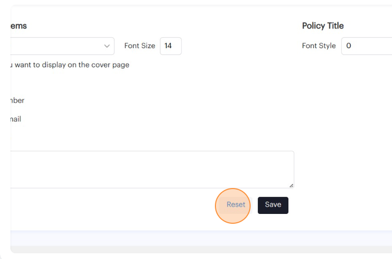Image resolution: width=392 pixels, height=259 pixels.
Task: Focus the Font Size field showing 14
Action: [x=170, y=46]
